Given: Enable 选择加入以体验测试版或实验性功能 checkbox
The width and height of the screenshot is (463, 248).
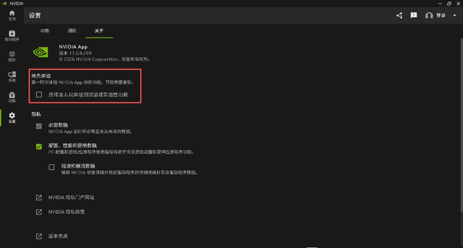Looking at the screenshot, I should point(39,95).
